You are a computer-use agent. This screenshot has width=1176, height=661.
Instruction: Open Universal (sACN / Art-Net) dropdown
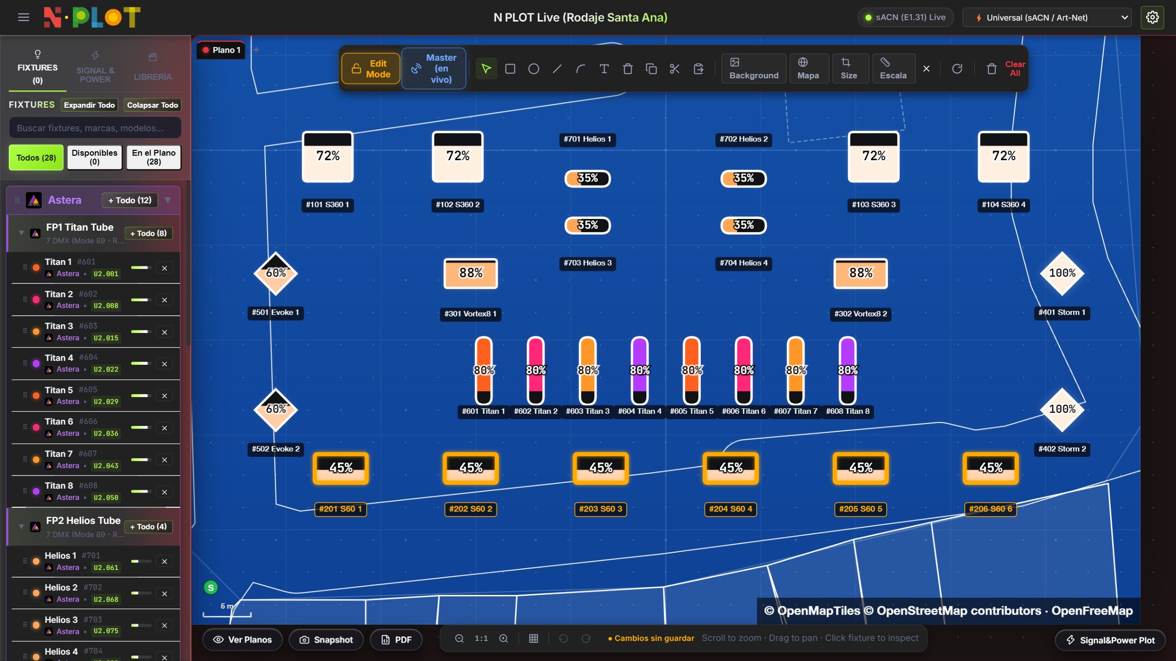[1047, 18]
